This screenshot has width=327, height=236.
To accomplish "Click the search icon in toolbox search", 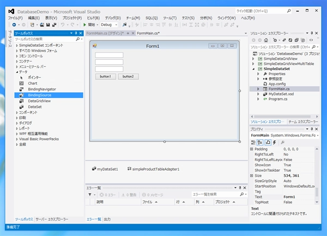I will (77, 39).
